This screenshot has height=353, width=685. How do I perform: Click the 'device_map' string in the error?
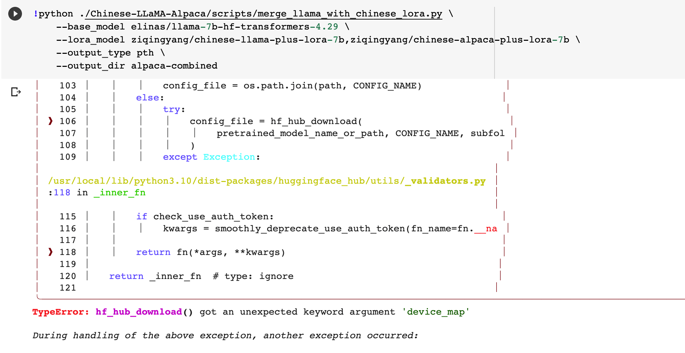(436, 312)
